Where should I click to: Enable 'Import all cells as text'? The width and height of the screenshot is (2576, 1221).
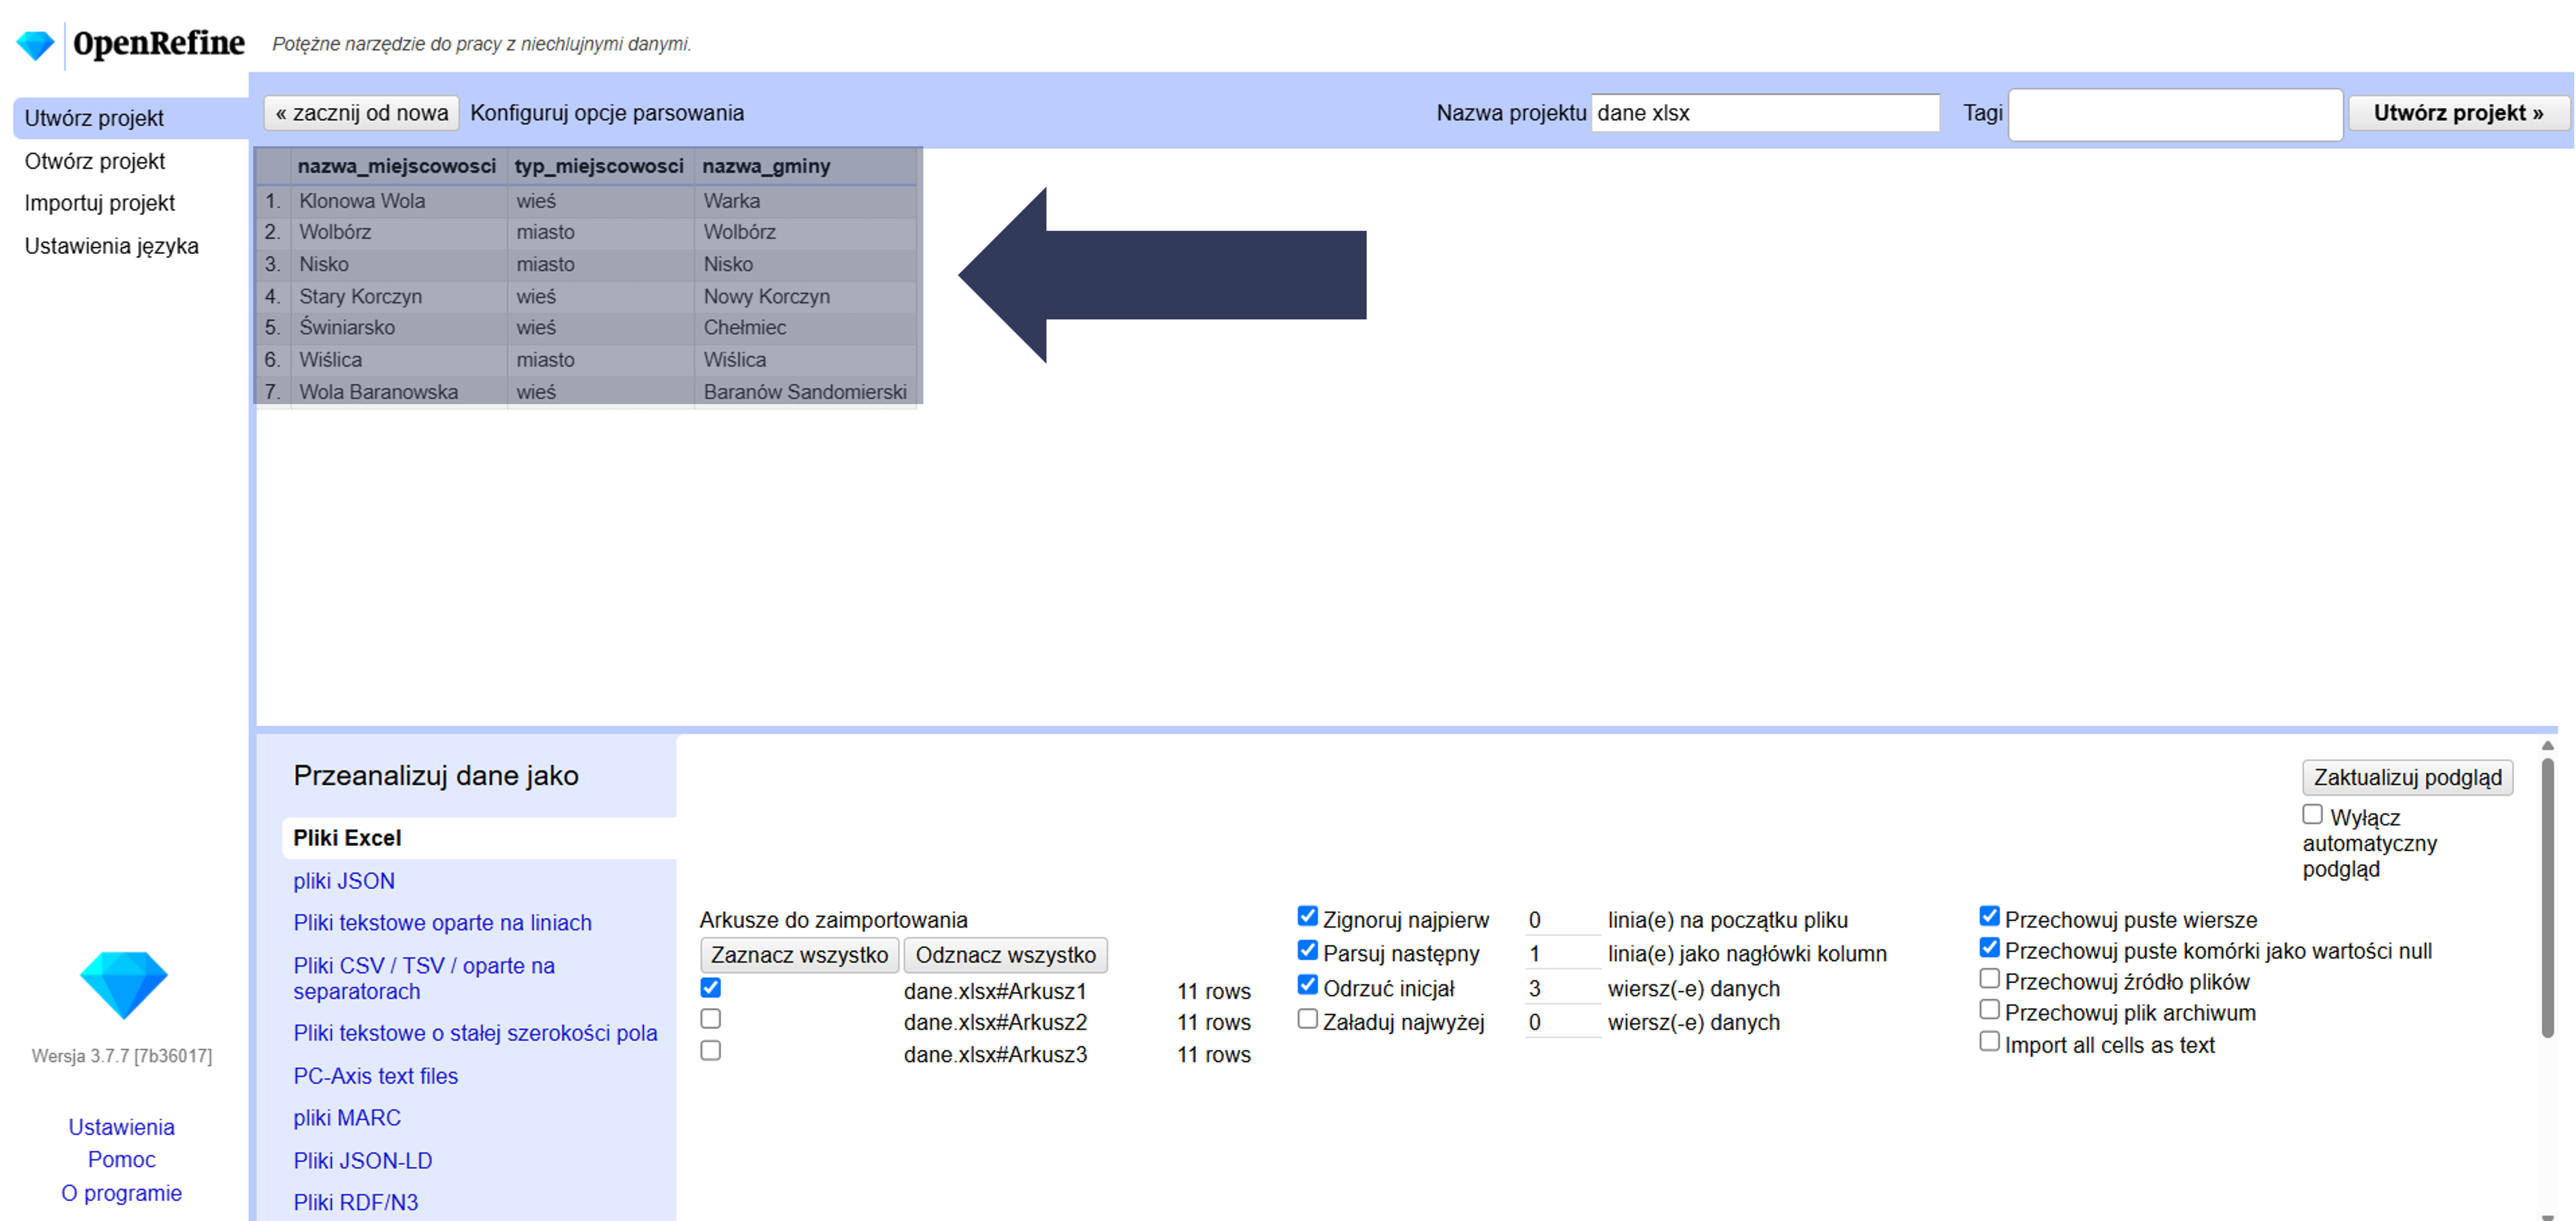click(1989, 1042)
